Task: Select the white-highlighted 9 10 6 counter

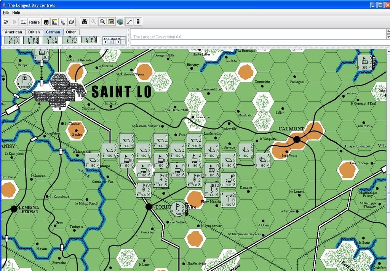Action: click(144, 170)
